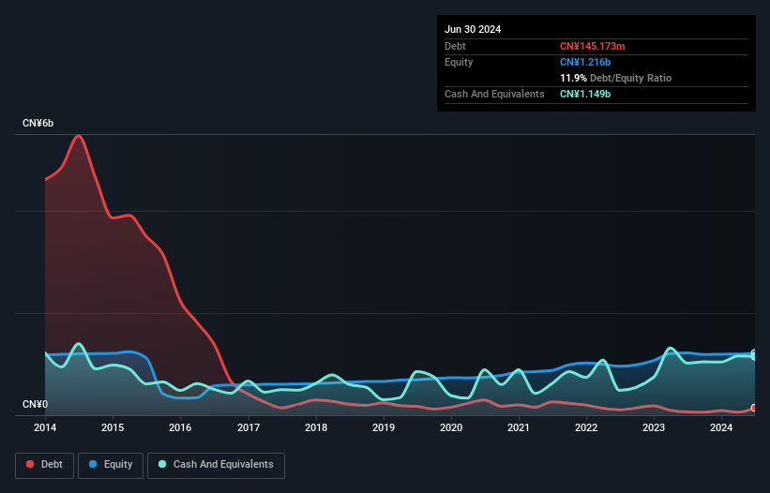Click the Equity row label in tooltip
This screenshot has width=770, height=493.
tap(459, 62)
